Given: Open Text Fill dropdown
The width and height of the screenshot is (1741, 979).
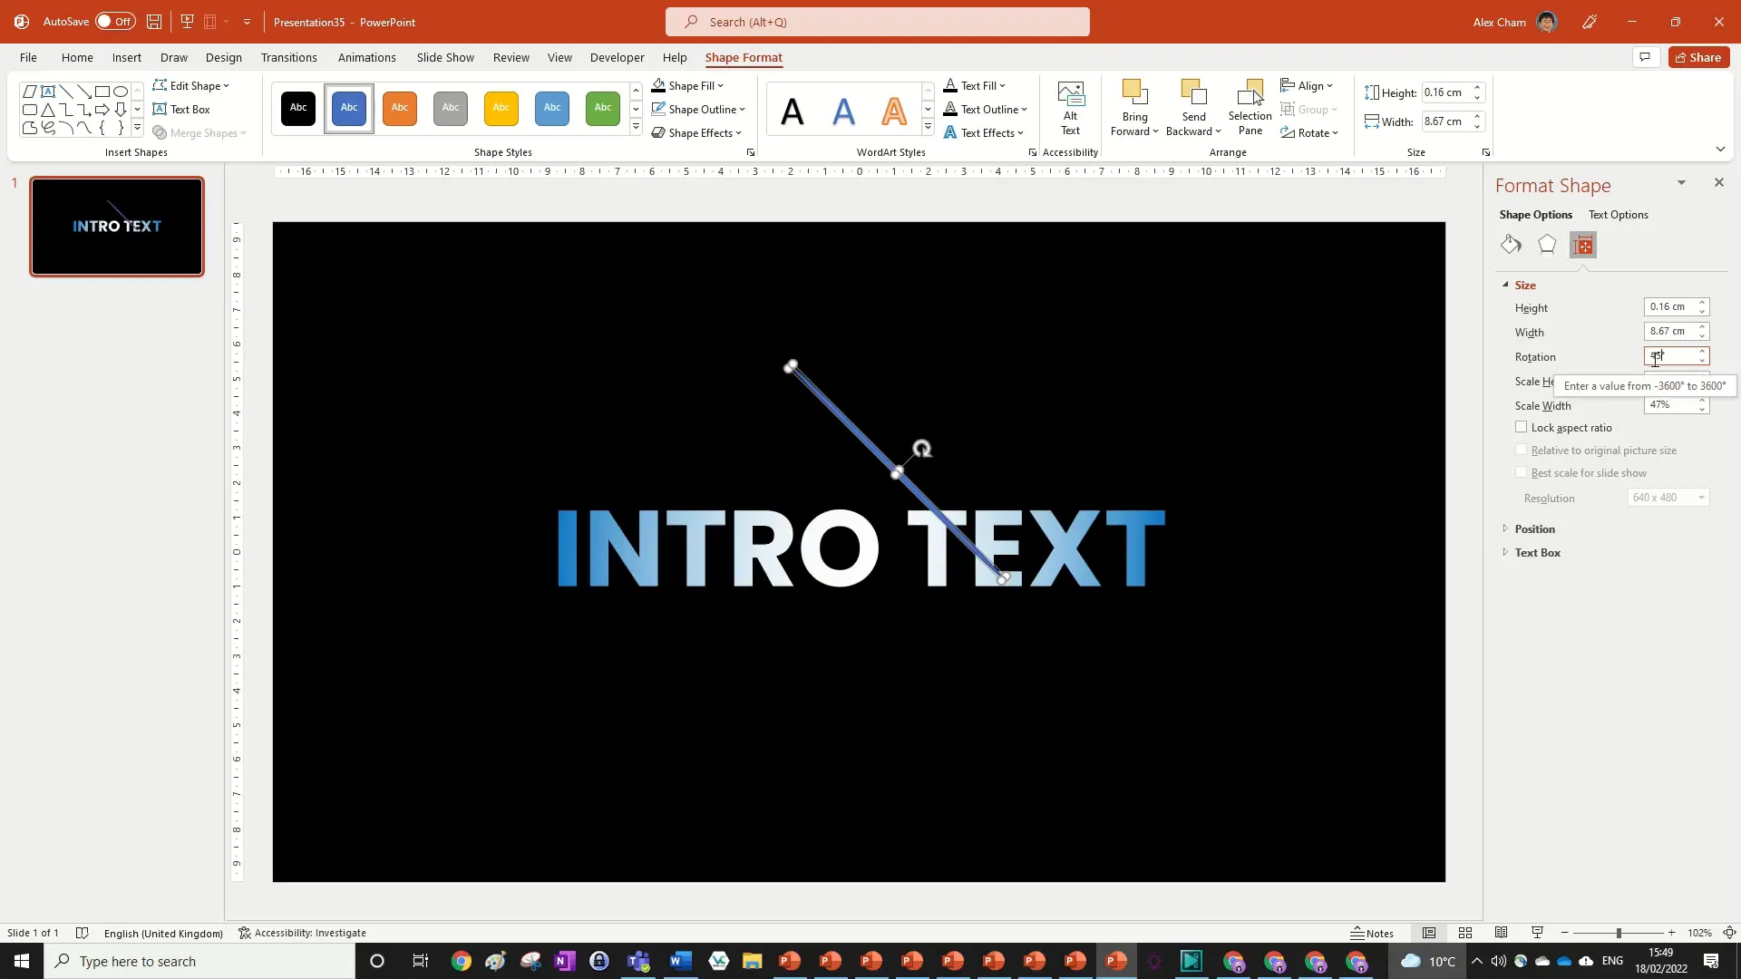Looking at the screenshot, I should [975, 85].
